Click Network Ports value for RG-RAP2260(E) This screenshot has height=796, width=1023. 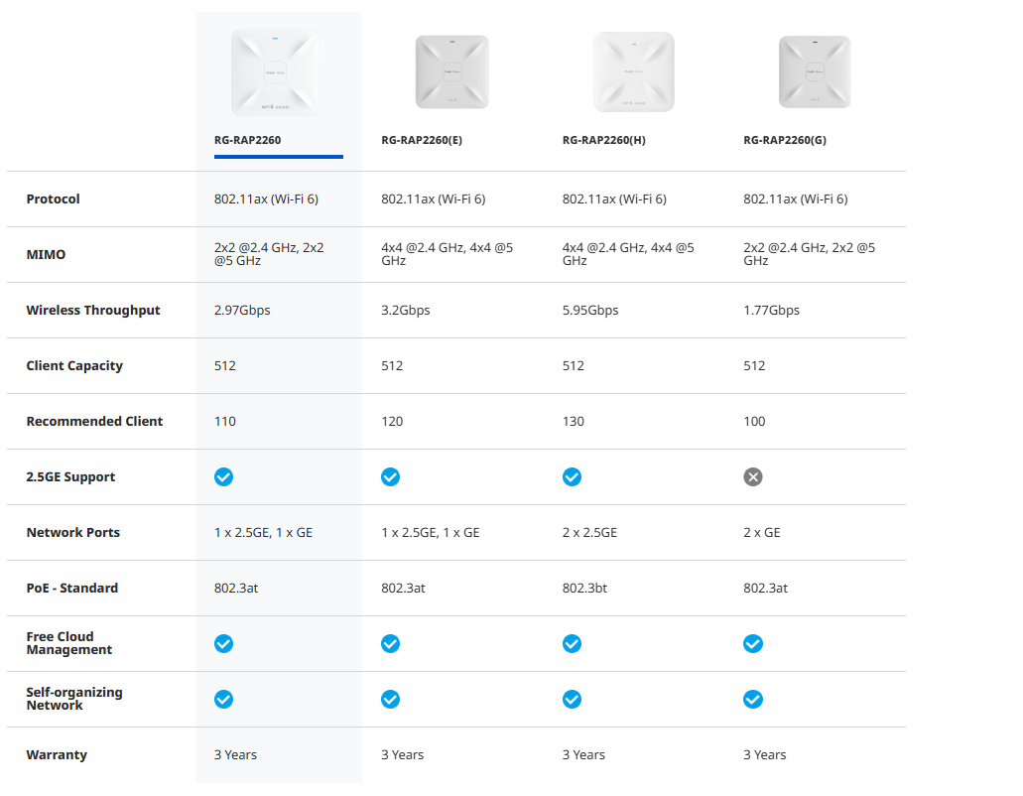pyautogui.click(x=431, y=532)
